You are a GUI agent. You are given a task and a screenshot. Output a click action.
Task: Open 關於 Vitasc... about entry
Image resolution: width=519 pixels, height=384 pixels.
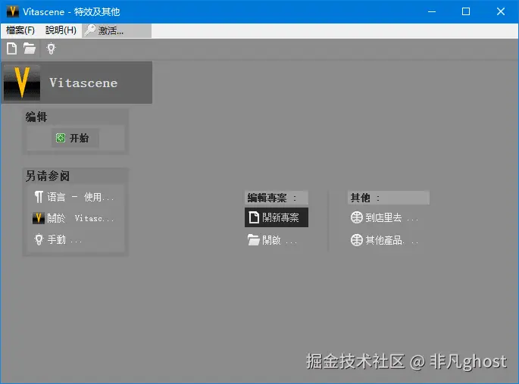click(73, 218)
